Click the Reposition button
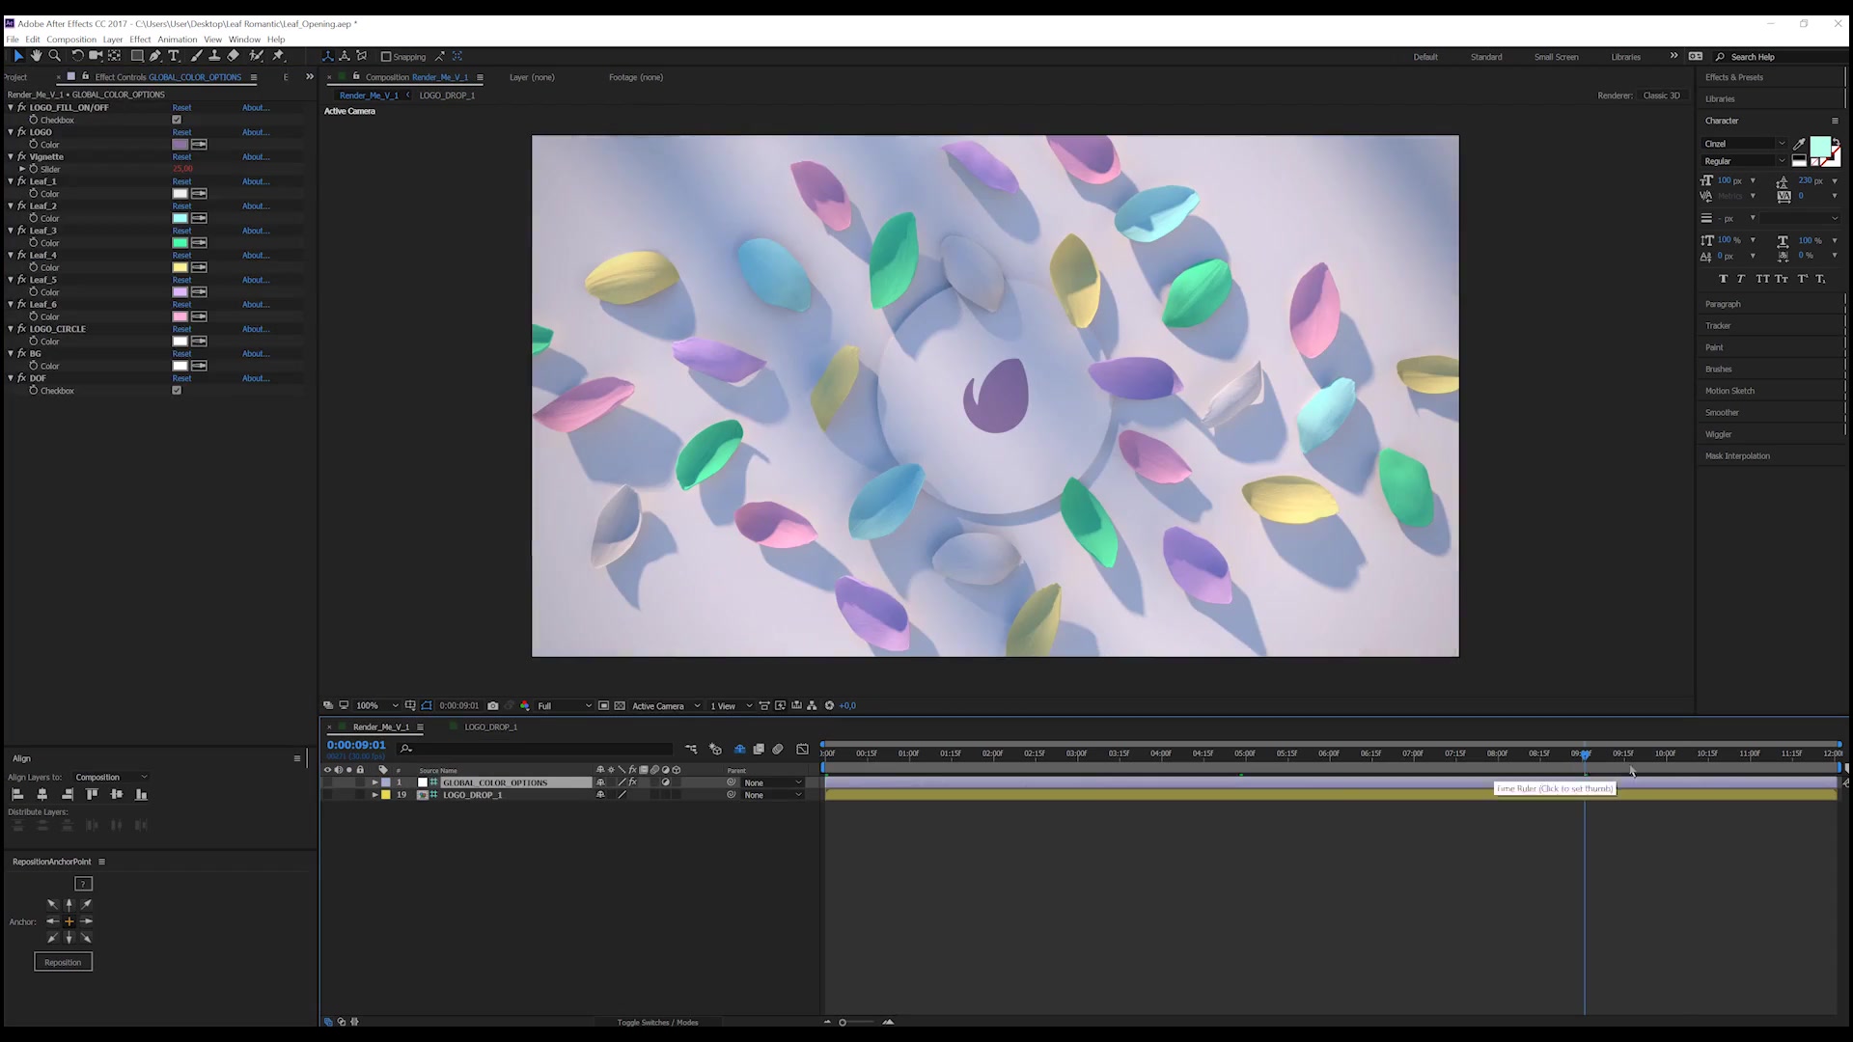Screen dimensions: 1853x1042 click(63, 962)
